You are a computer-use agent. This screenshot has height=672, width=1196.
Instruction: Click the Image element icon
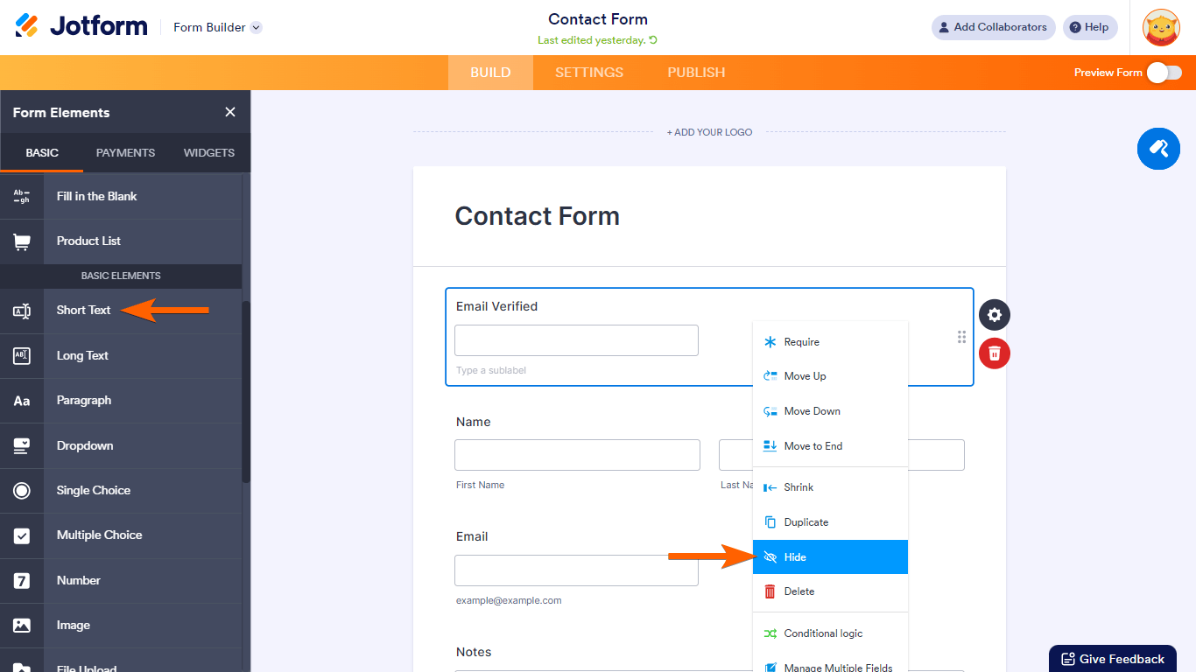[22, 626]
